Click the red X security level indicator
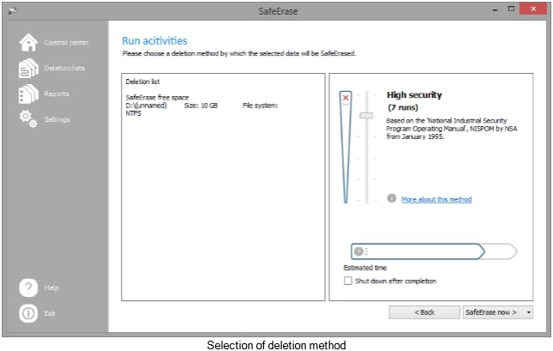The height and width of the screenshot is (351, 553). point(346,98)
